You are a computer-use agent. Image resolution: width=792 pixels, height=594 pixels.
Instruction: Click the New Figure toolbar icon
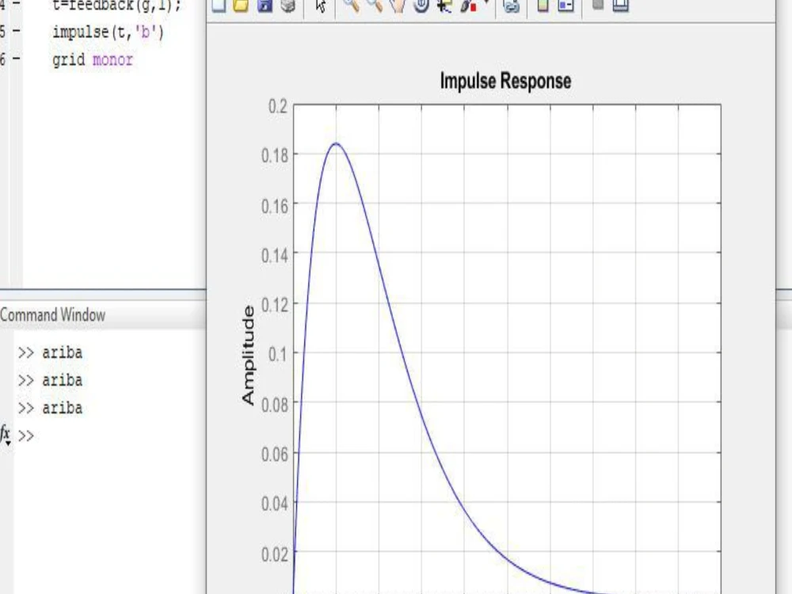(219, 5)
